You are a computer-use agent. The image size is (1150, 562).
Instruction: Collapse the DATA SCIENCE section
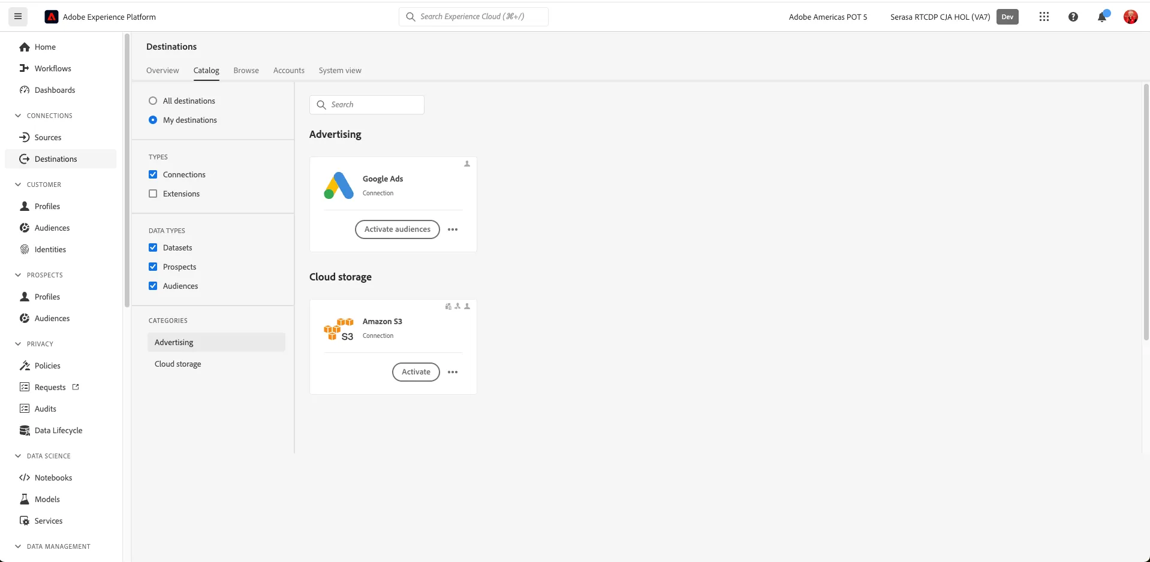point(18,456)
